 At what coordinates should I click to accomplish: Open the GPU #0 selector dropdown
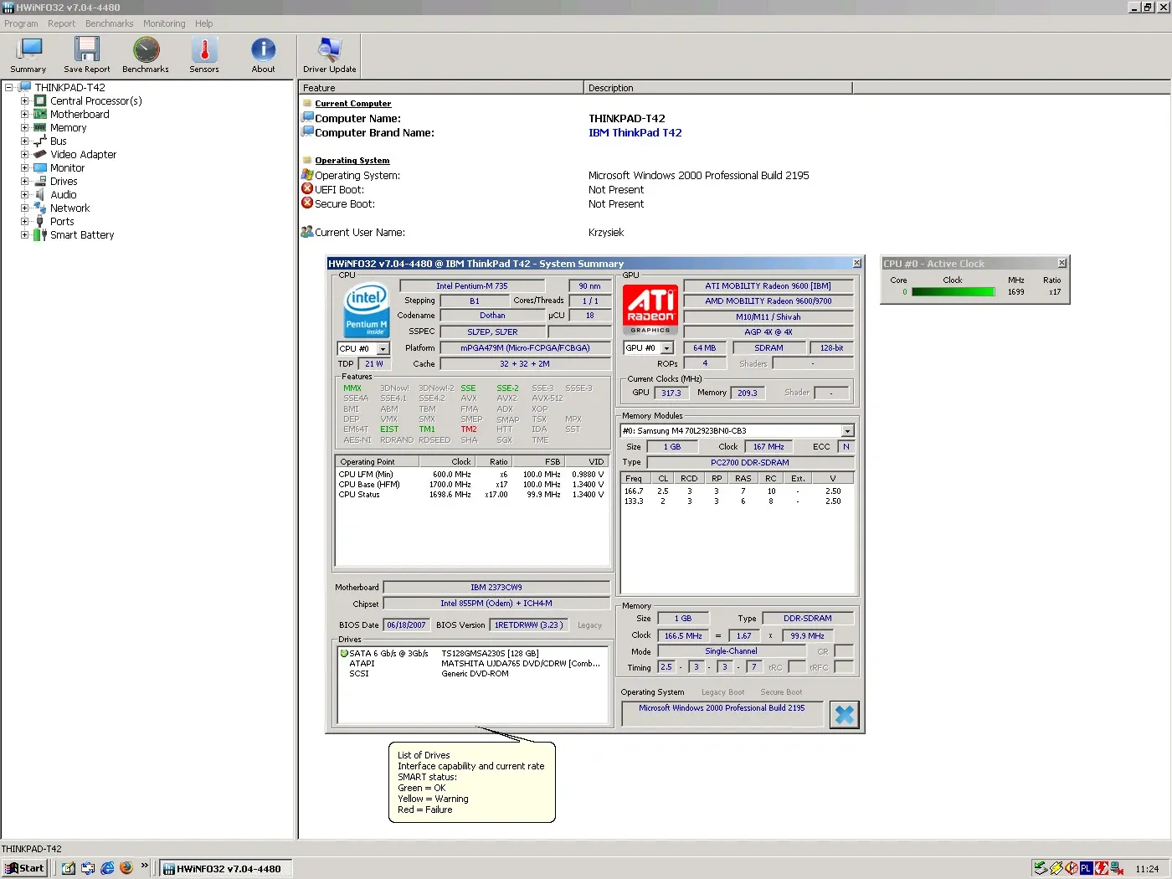click(x=667, y=348)
